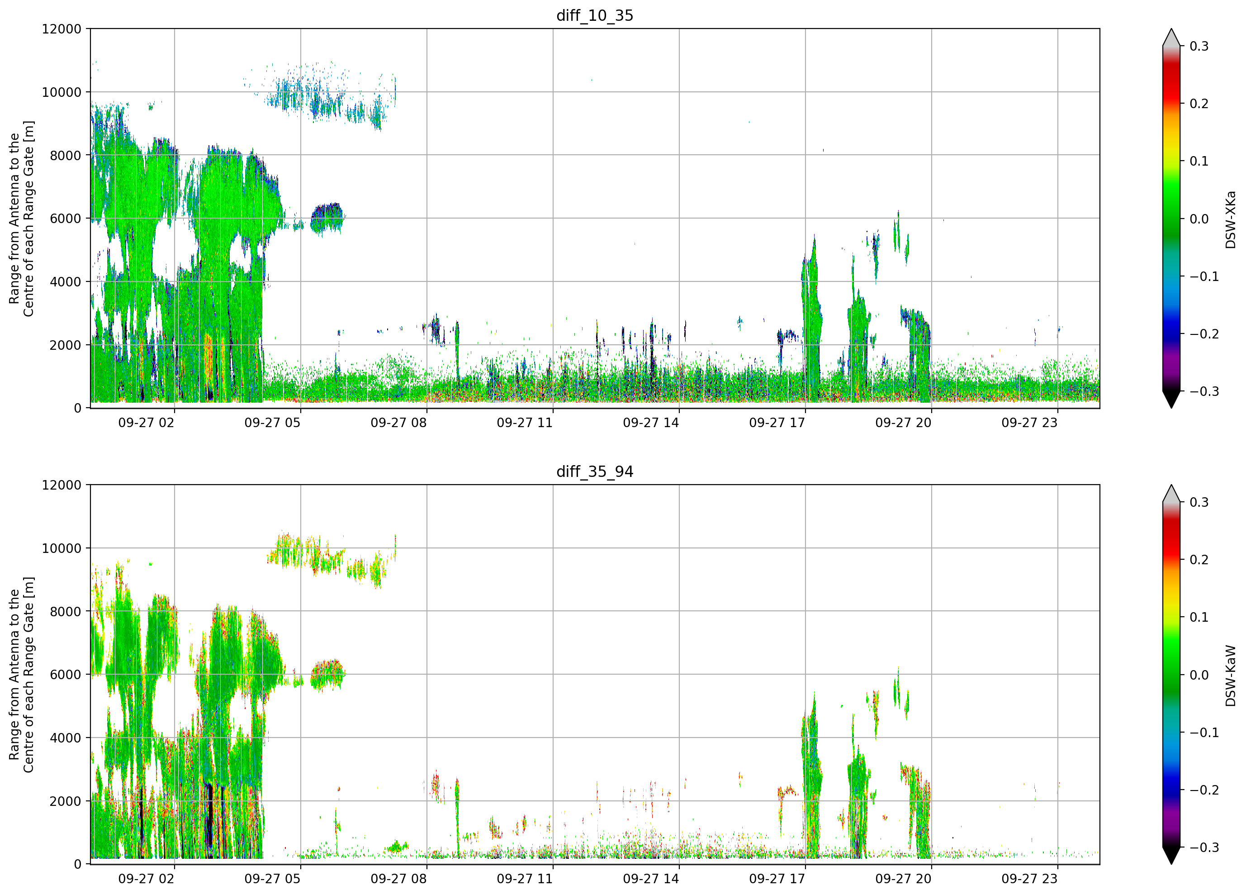Click the 09-27 08 tick under diff_10_35
This screenshot has width=1246, height=895.
(x=398, y=423)
